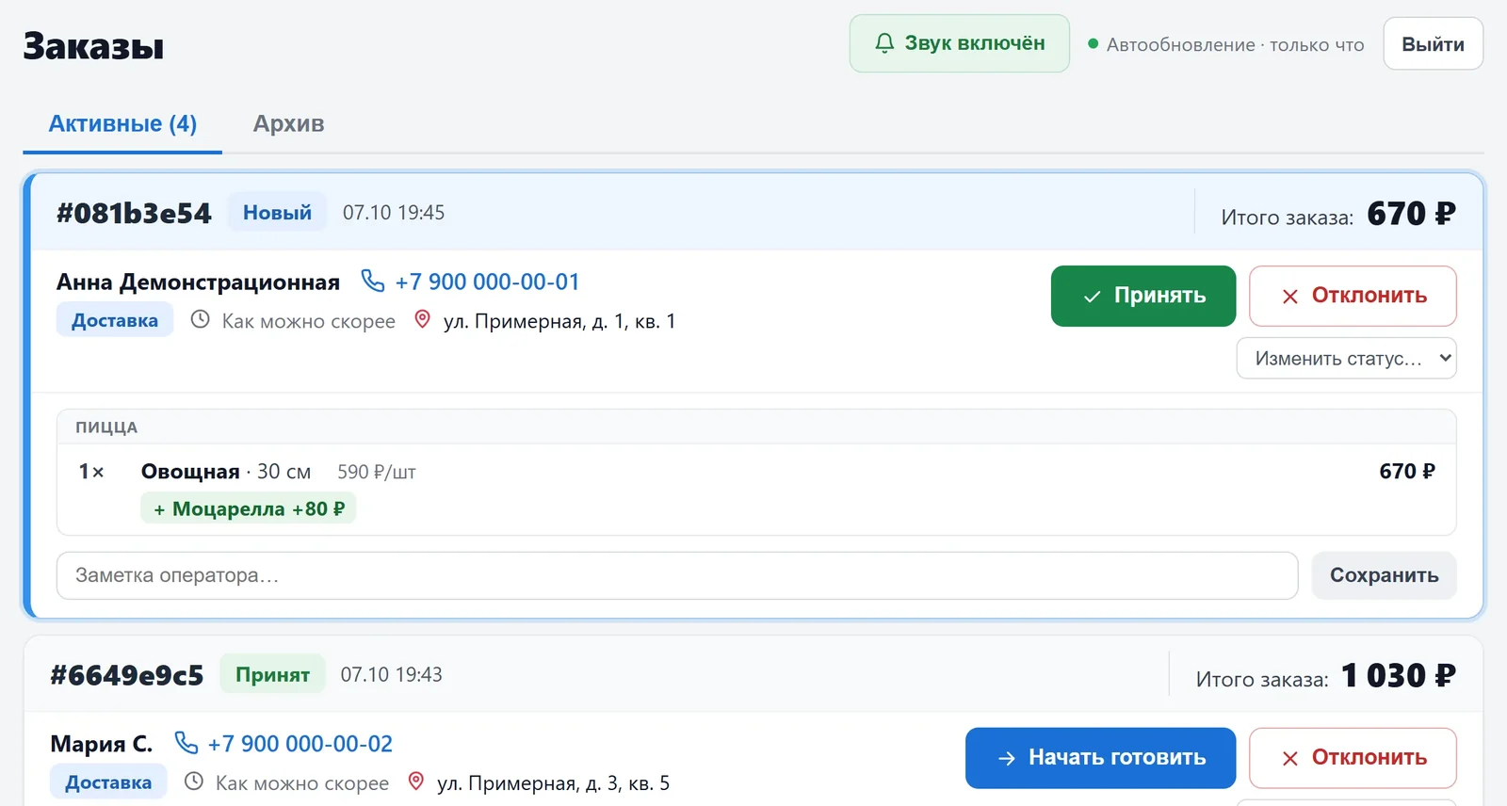Click timestamp 07.10 19:43

coord(391,674)
